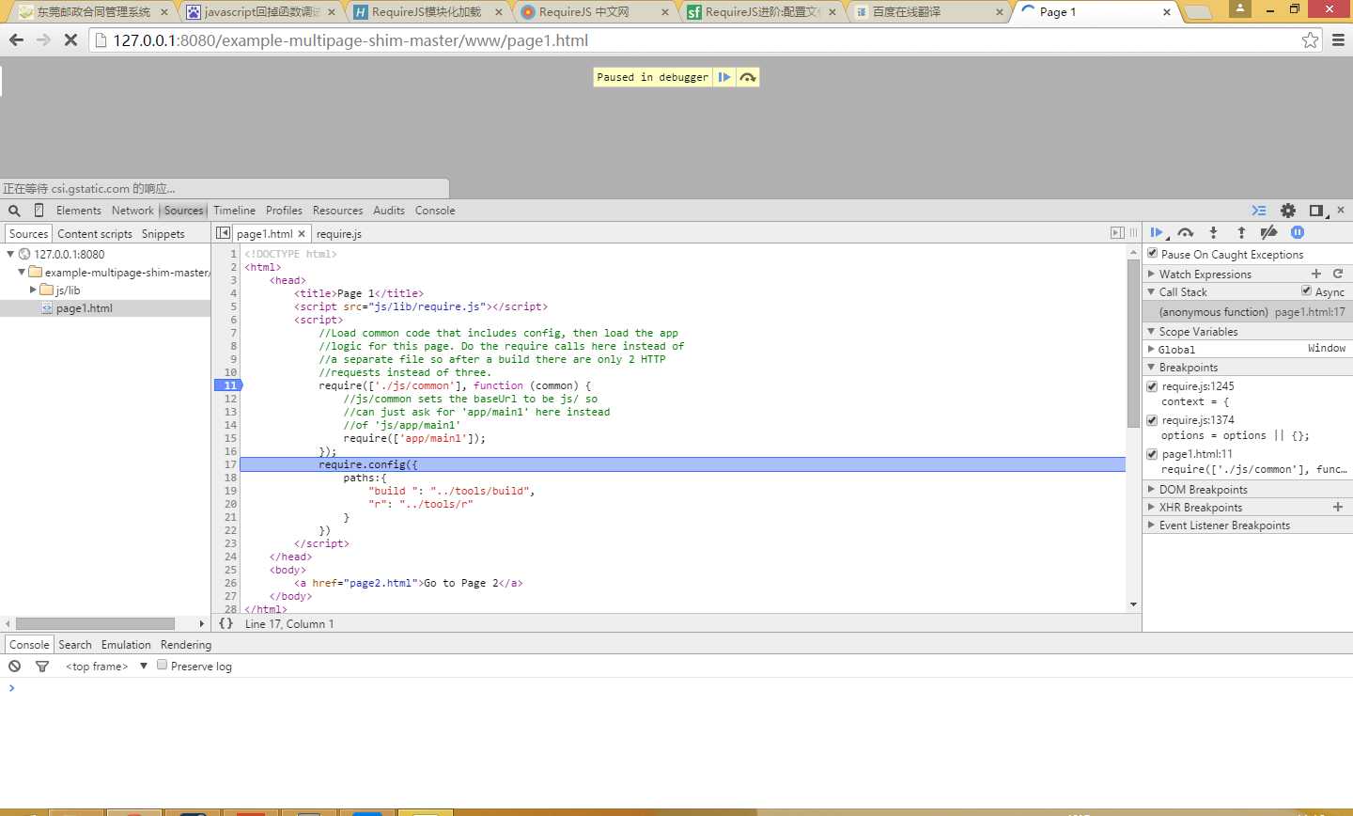Add a watch expression
Viewport: 1353px width, 816px height.
click(1316, 274)
